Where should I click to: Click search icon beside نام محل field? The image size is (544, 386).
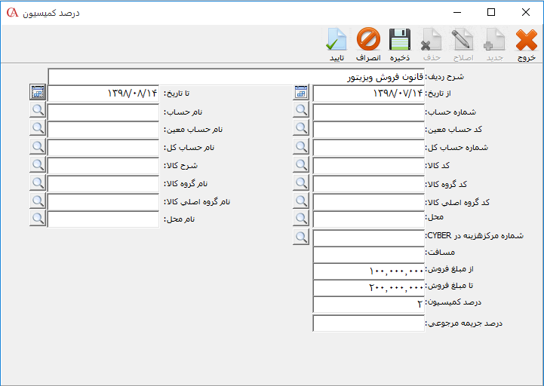[x=38, y=219]
